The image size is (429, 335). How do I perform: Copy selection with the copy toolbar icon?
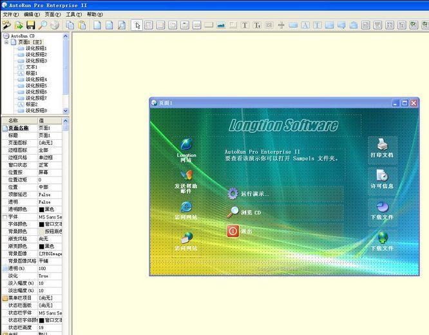[x=70, y=25]
